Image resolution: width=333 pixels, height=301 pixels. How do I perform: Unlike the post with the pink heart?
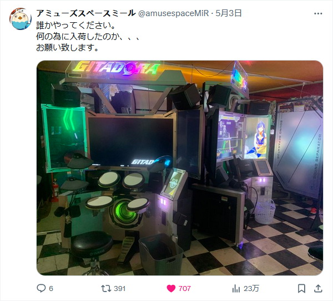click(171, 288)
